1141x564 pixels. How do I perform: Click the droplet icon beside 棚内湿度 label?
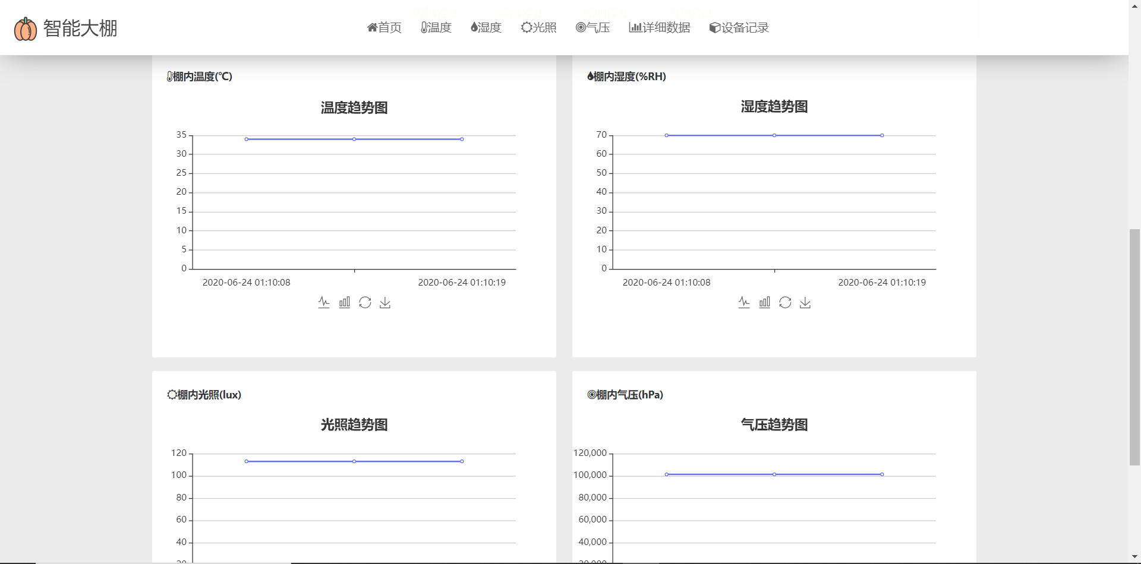tap(589, 76)
